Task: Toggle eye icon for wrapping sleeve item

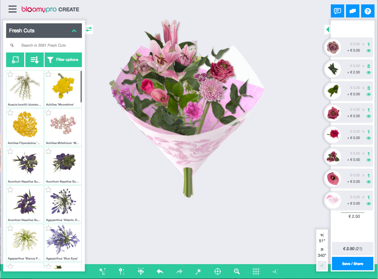Action: 369,204
